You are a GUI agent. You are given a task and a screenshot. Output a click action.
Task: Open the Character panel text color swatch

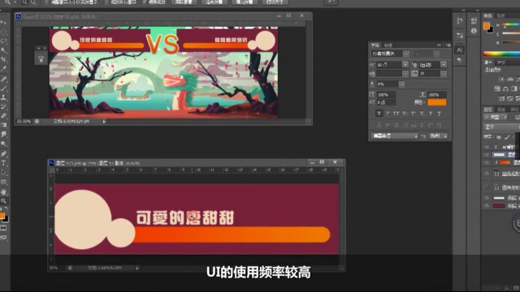[437, 102]
